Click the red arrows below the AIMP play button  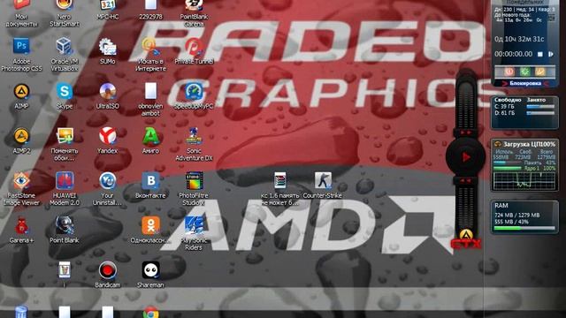(x=465, y=180)
